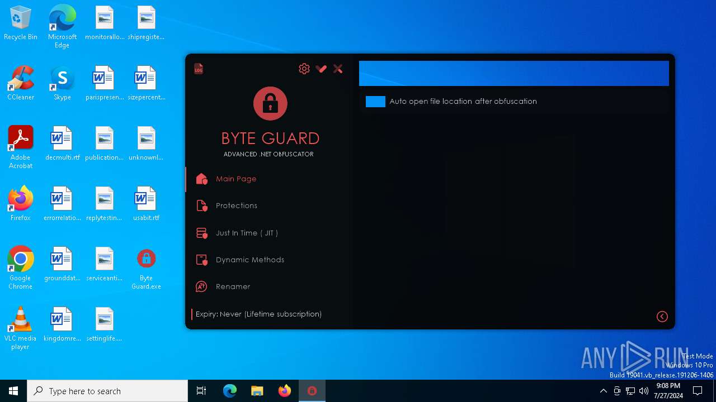The image size is (716, 402).
Task: Open the Windows Start menu
Action: (13, 391)
